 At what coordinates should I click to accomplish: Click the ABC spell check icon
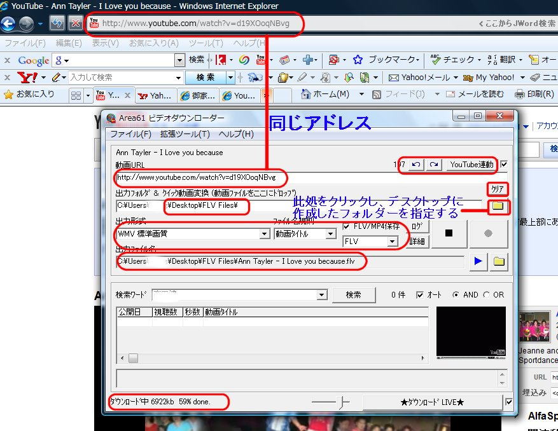(x=435, y=59)
